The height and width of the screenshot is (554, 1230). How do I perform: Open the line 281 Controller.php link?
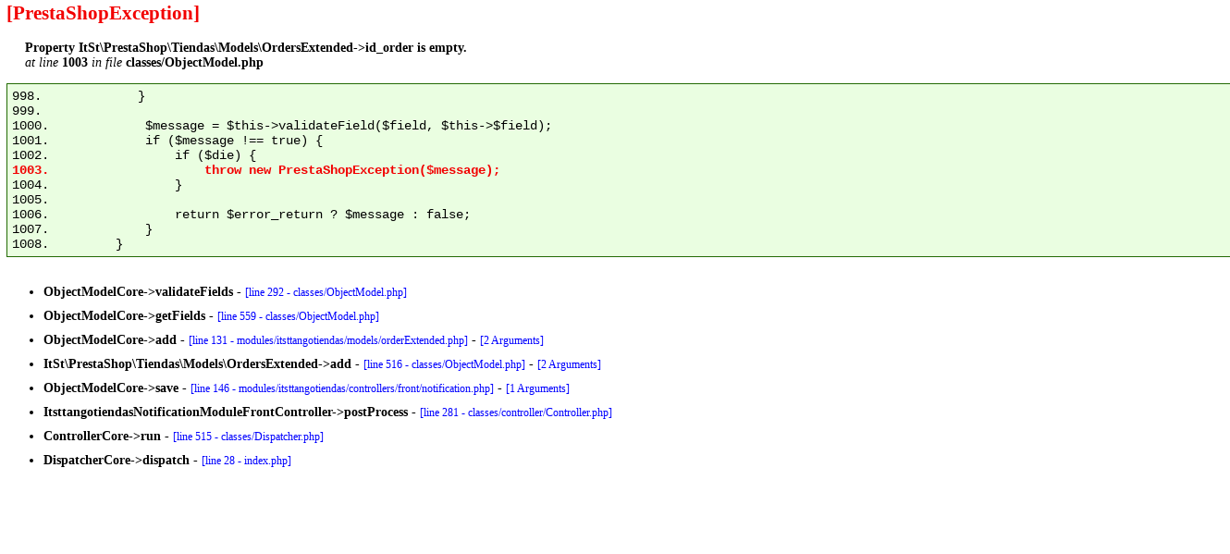(516, 412)
